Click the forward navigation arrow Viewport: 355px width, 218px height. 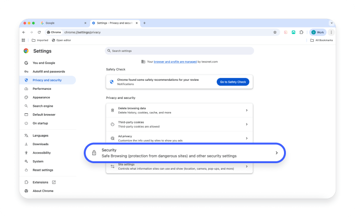[31, 32]
